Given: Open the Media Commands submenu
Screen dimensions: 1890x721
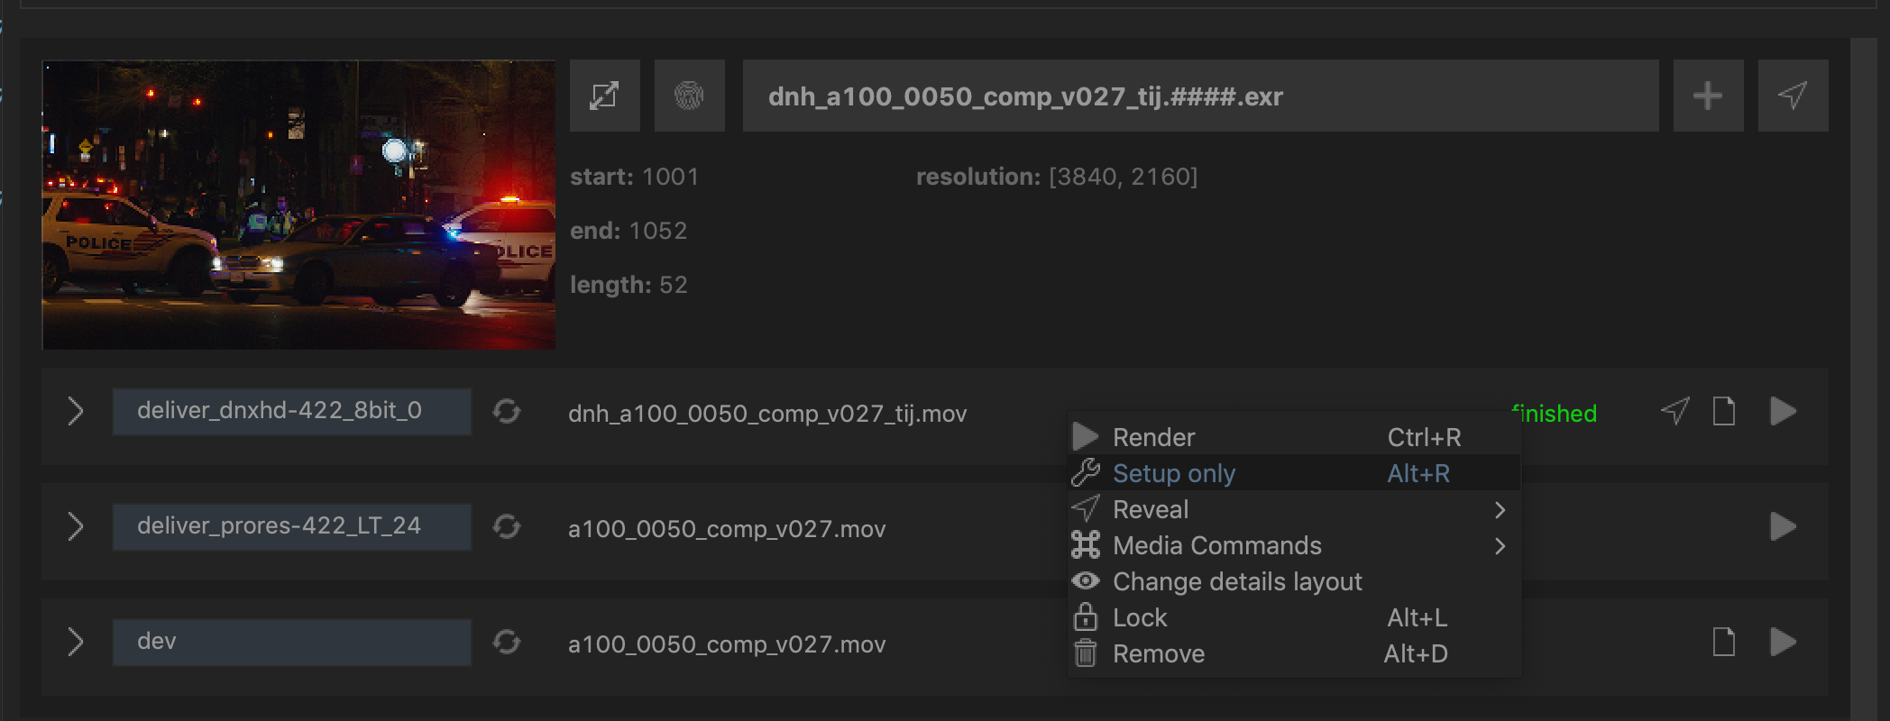Looking at the screenshot, I should pos(1216,545).
